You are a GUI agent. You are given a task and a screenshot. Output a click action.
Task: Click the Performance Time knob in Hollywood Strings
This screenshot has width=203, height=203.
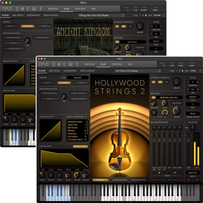click(64, 96)
